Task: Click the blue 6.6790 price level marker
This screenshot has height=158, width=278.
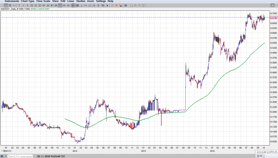Action: click(273, 17)
